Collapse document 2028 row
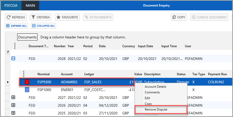The image size is (233, 117). coord(13,59)
